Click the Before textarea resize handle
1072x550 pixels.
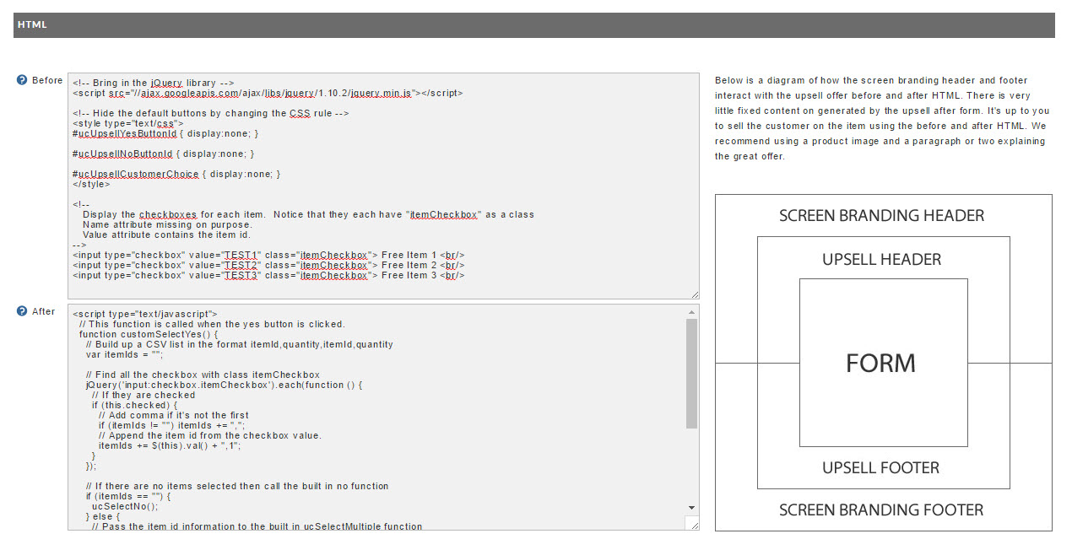[695, 294]
